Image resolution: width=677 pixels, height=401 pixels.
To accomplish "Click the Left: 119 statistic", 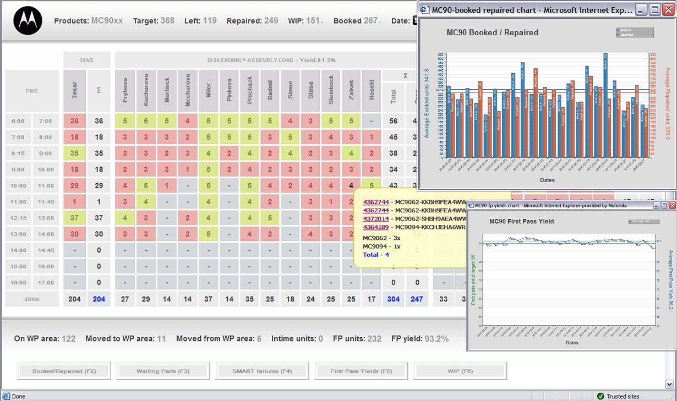I will pos(200,21).
